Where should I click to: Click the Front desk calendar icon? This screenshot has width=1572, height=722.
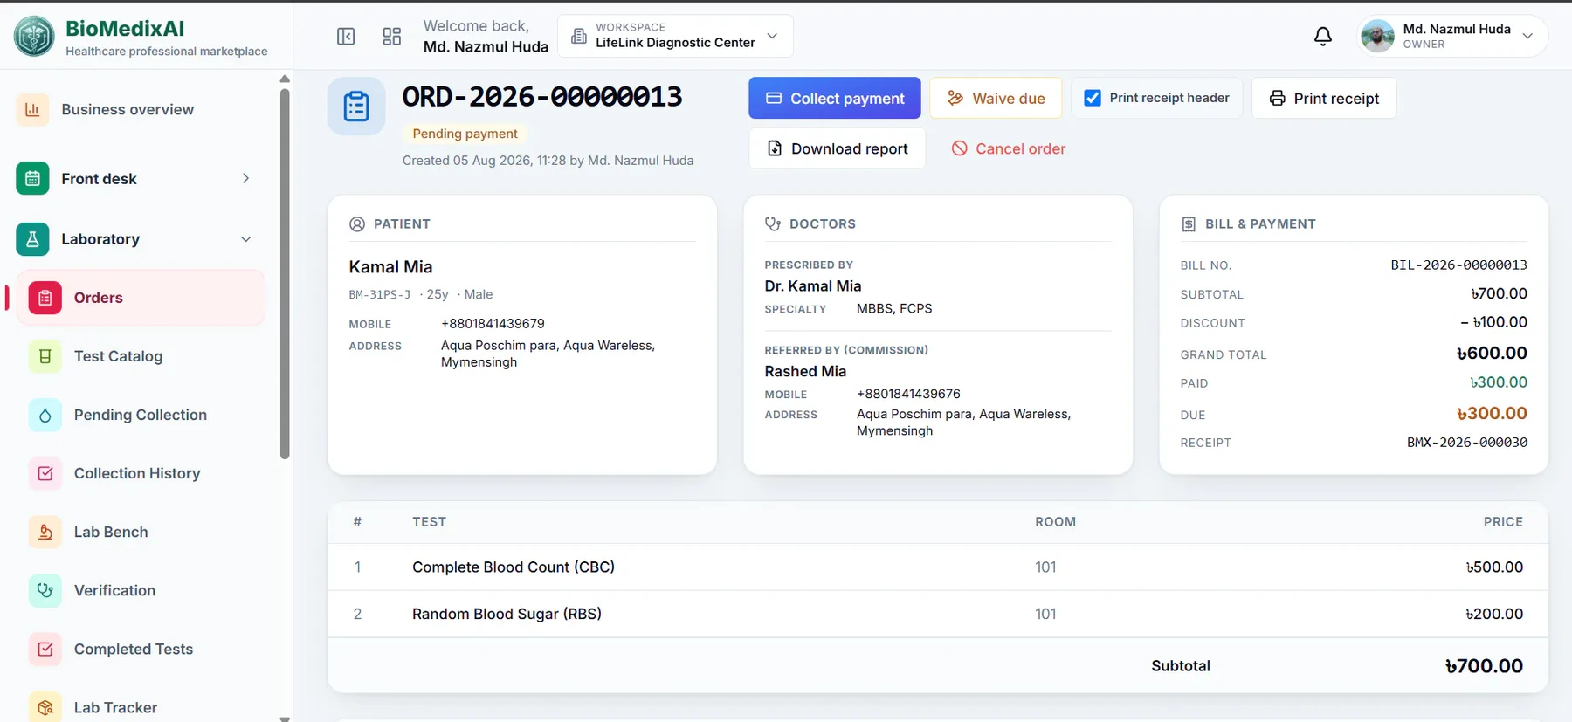point(32,179)
